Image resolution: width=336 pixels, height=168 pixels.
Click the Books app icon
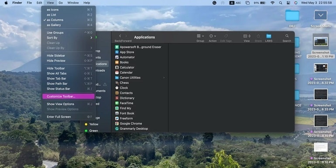tap(117, 62)
